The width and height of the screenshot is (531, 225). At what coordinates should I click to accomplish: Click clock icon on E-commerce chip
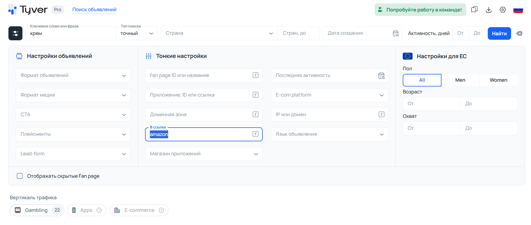(161, 210)
